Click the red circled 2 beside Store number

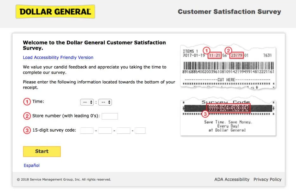(x=27, y=116)
